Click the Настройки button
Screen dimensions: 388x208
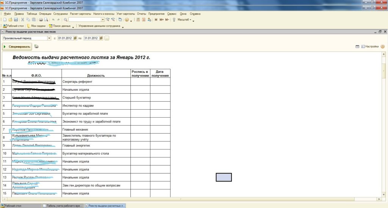pos(369,47)
